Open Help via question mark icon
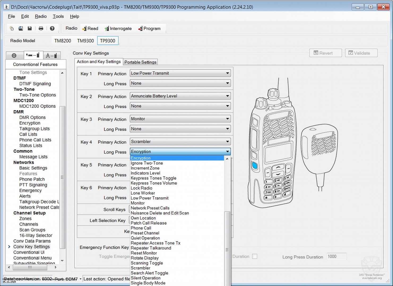 [52, 28]
